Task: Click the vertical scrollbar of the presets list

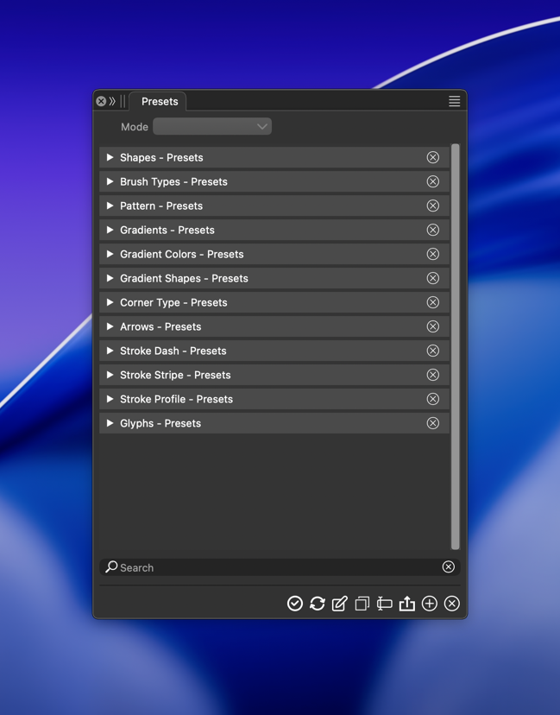Action: tap(456, 345)
